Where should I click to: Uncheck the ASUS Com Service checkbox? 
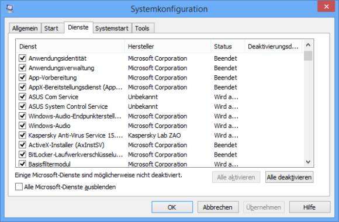(x=22, y=96)
